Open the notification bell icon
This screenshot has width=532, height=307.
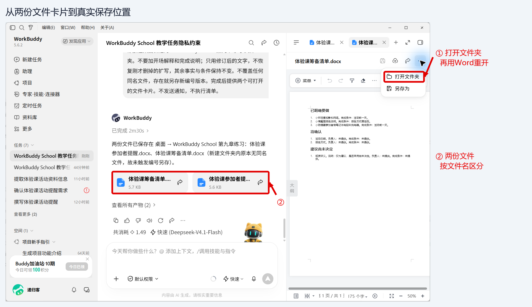click(x=74, y=290)
